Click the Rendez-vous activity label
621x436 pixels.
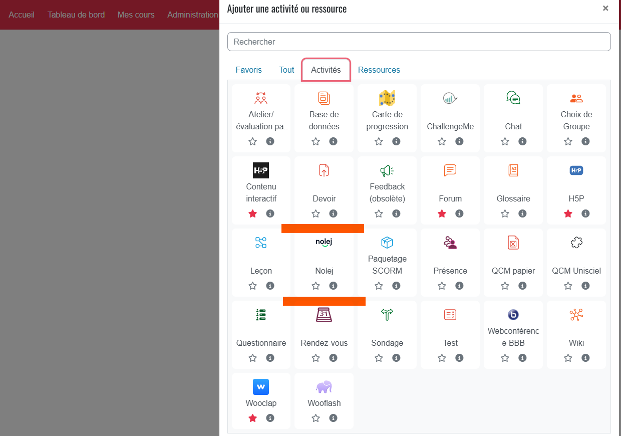[324, 343]
